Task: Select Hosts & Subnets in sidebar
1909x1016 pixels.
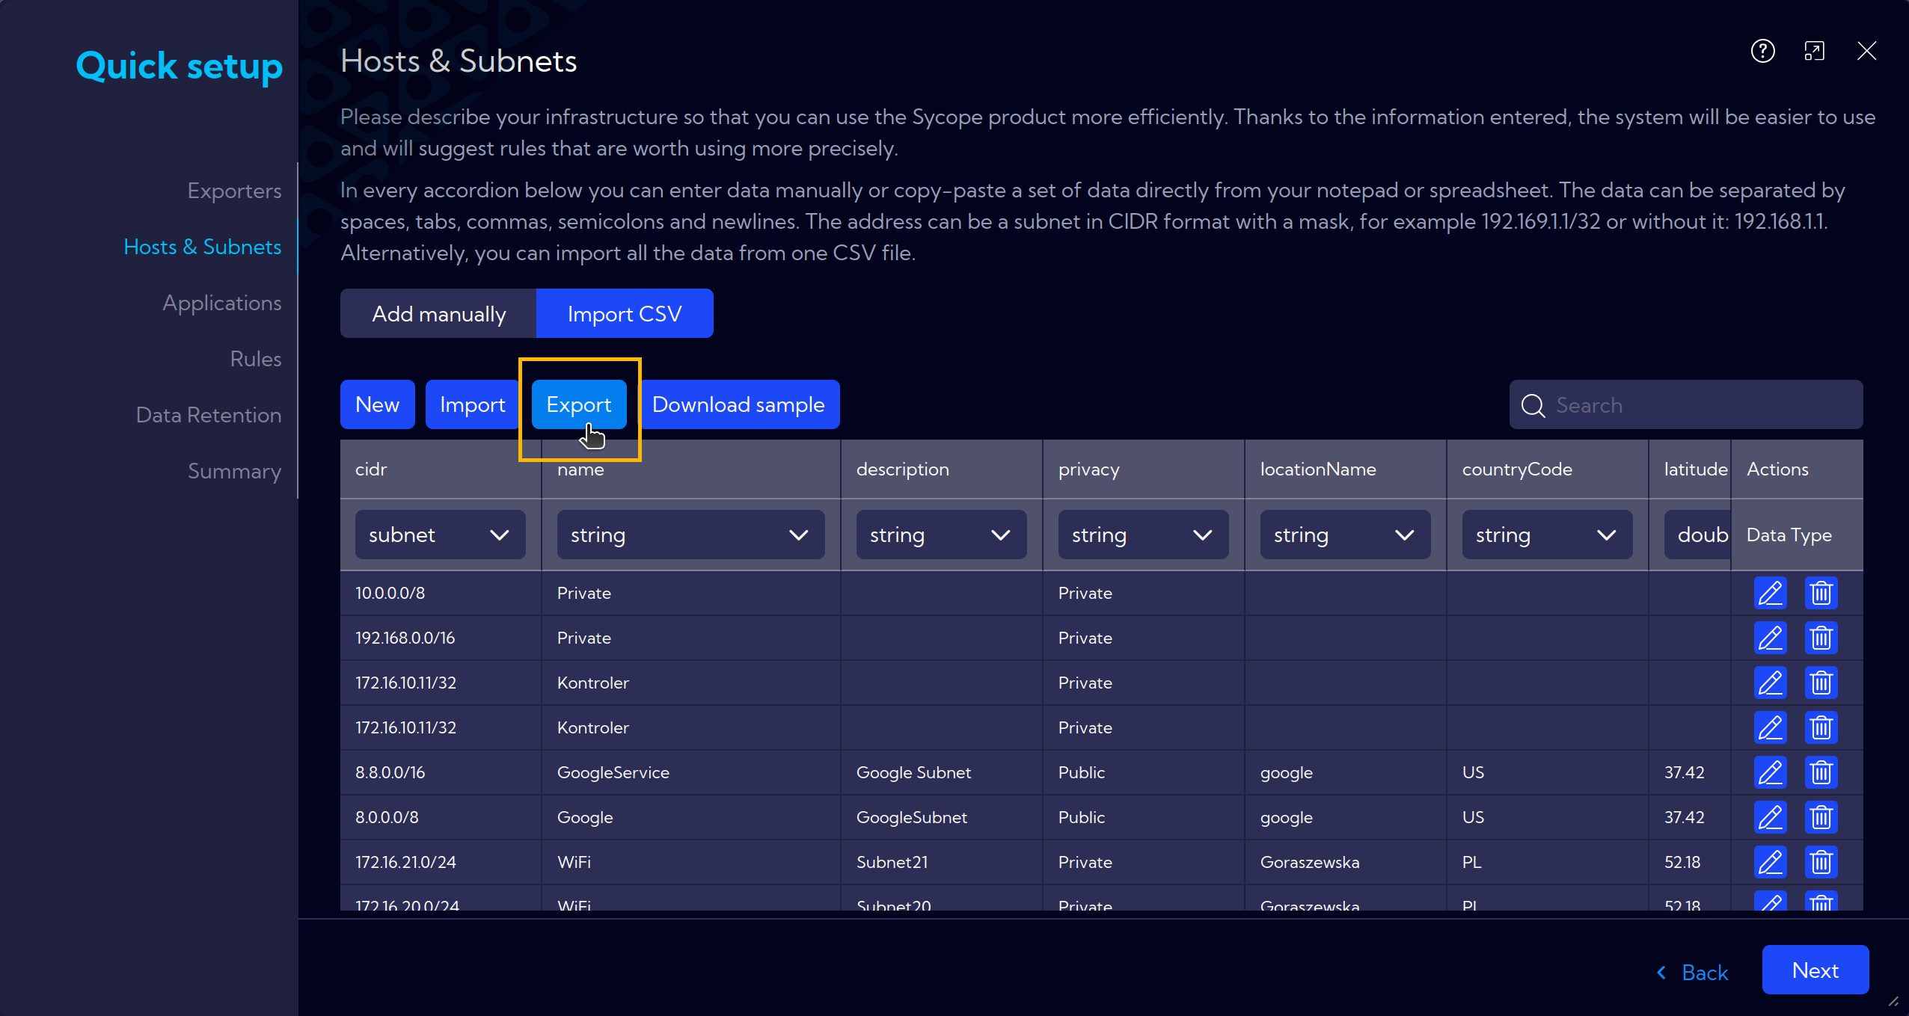Action: pyautogui.click(x=202, y=247)
